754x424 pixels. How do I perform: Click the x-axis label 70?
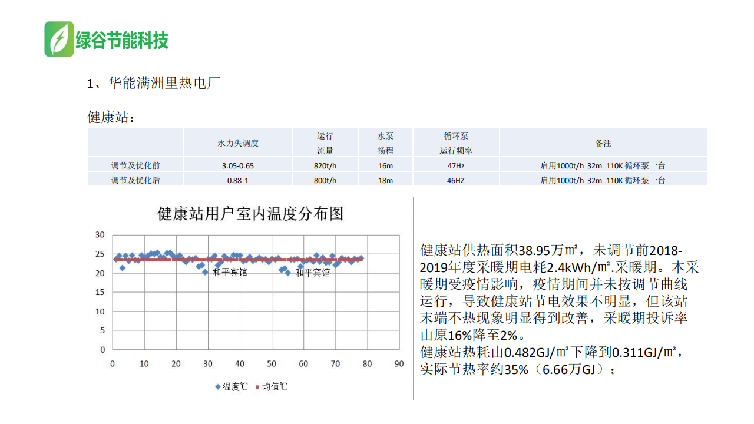click(335, 364)
